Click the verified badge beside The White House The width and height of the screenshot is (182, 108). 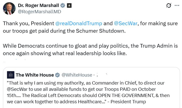pos(57,75)
